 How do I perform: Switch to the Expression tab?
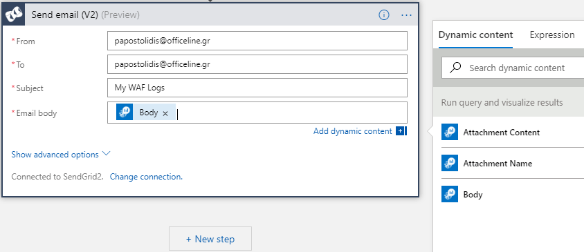[x=552, y=35]
